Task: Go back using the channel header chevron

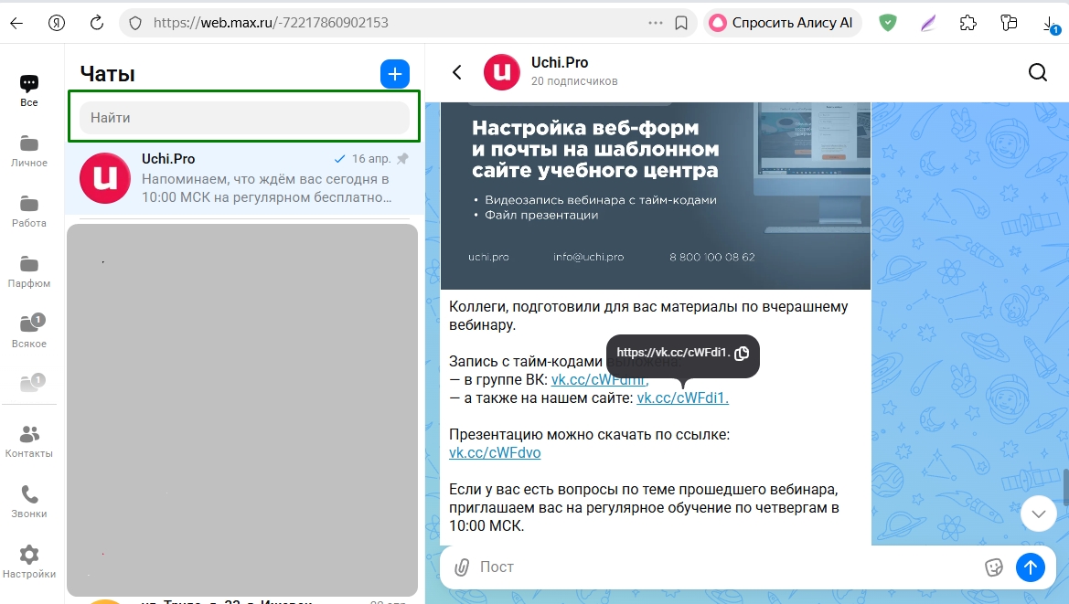Action: 456,71
